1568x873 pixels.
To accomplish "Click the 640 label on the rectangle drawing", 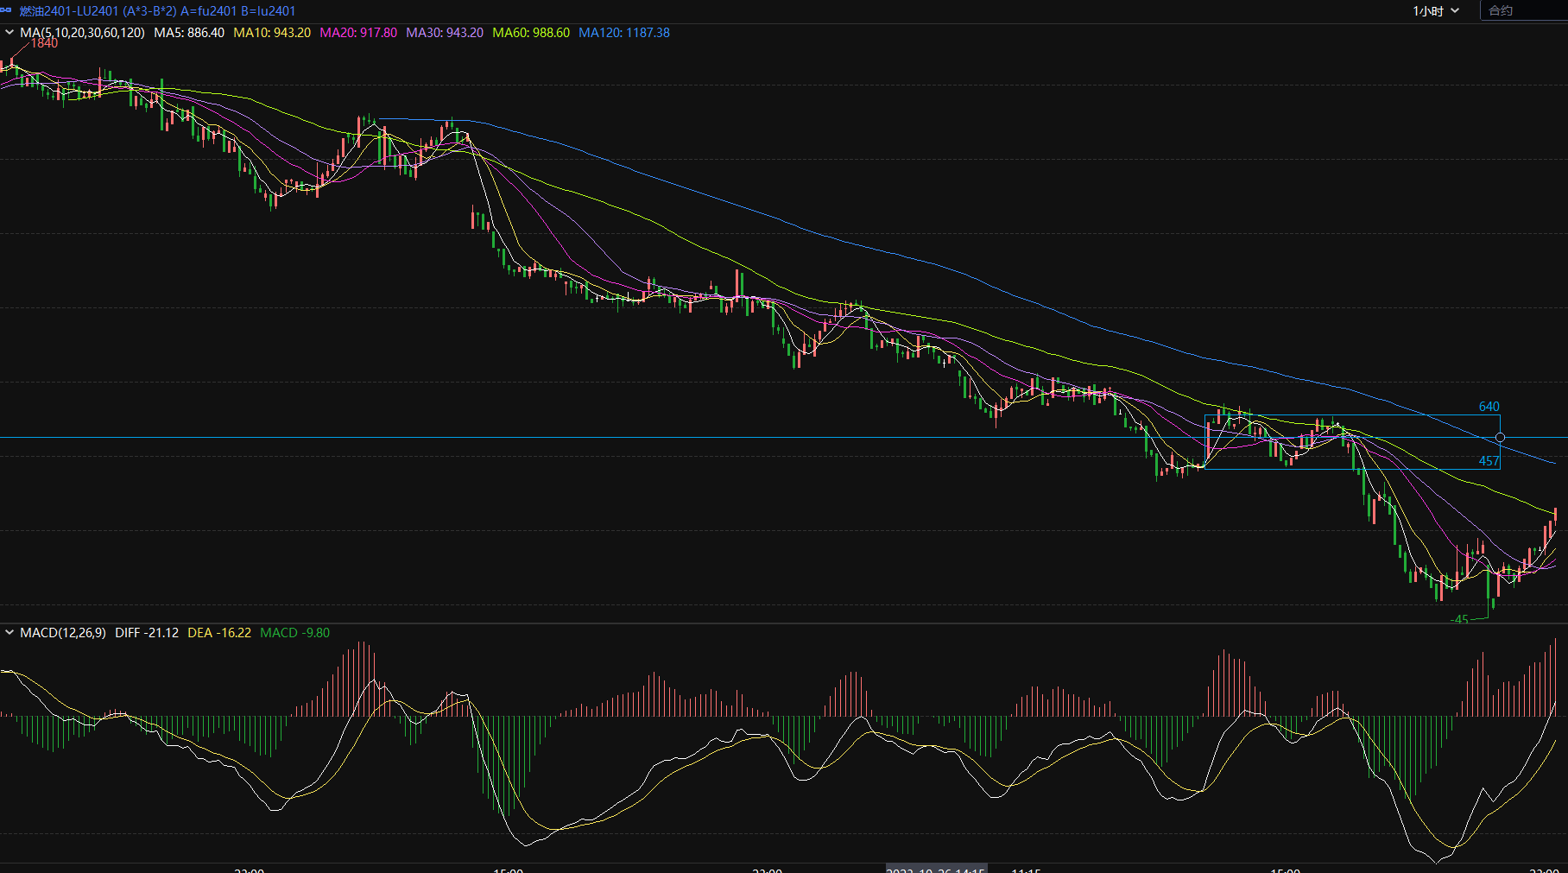I will [x=1489, y=407].
